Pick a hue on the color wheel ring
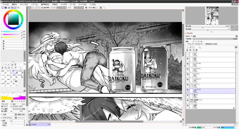This screenshot has height=129, width=239. pos(13,11)
